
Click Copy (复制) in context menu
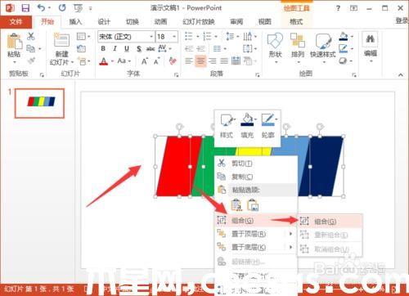pyautogui.click(x=256, y=177)
